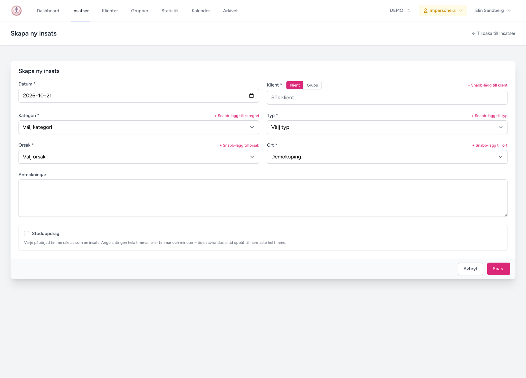
Task: Open the Insatser tab
Action: (80, 11)
